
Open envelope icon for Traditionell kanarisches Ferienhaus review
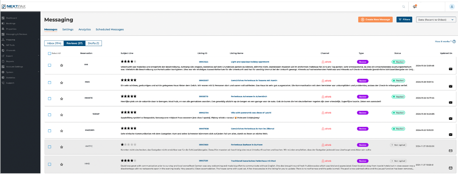point(451,168)
